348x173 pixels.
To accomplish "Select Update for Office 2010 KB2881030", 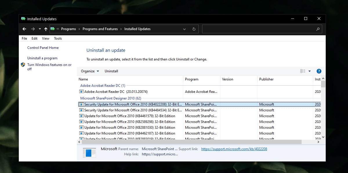I will click(x=199, y=128).
